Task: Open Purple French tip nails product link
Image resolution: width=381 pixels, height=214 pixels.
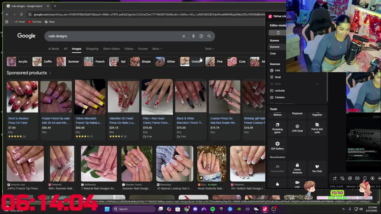Action: click(x=56, y=120)
